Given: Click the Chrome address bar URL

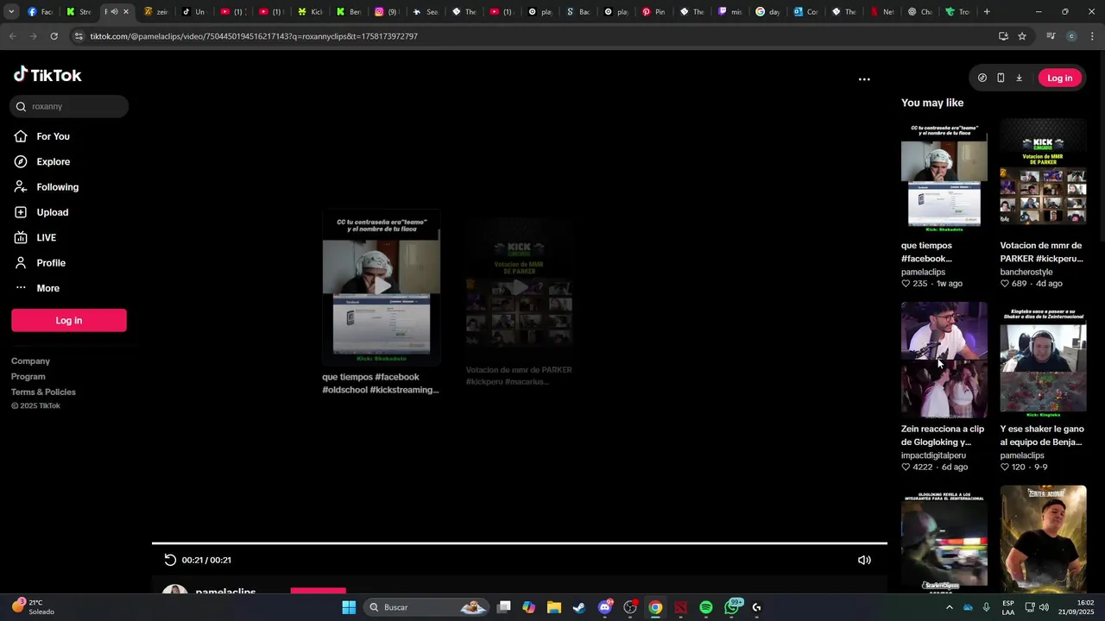Looking at the screenshot, I should 254,36.
